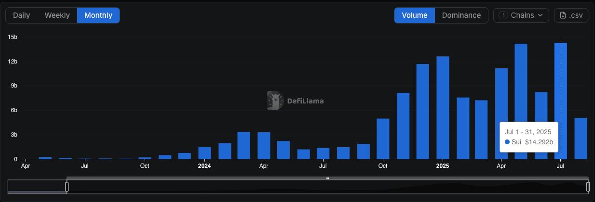Click the tallest bar left of July 2025

pyautogui.click(x=521, y=101)
